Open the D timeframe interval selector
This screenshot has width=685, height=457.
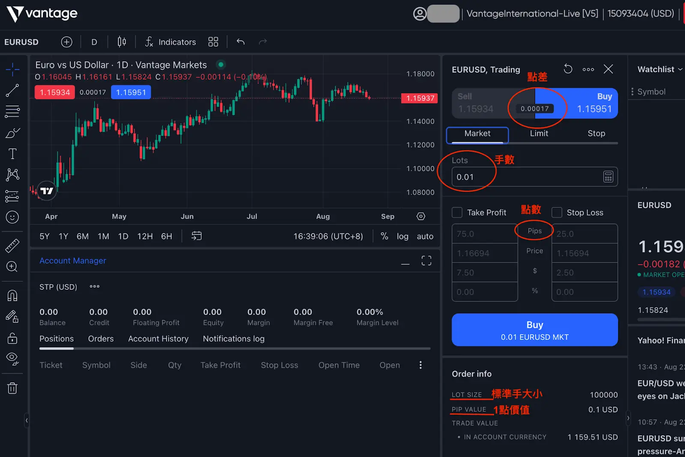[x=94, y=42]
